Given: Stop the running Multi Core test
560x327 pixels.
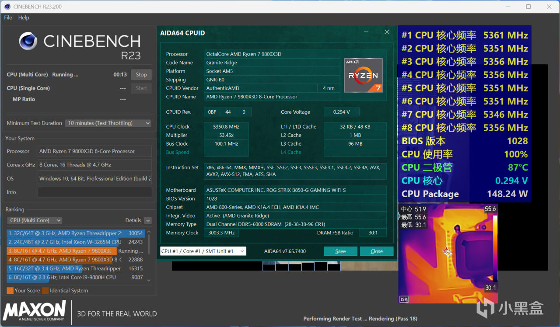Looking at the screenshot, I should coord(141,75).
